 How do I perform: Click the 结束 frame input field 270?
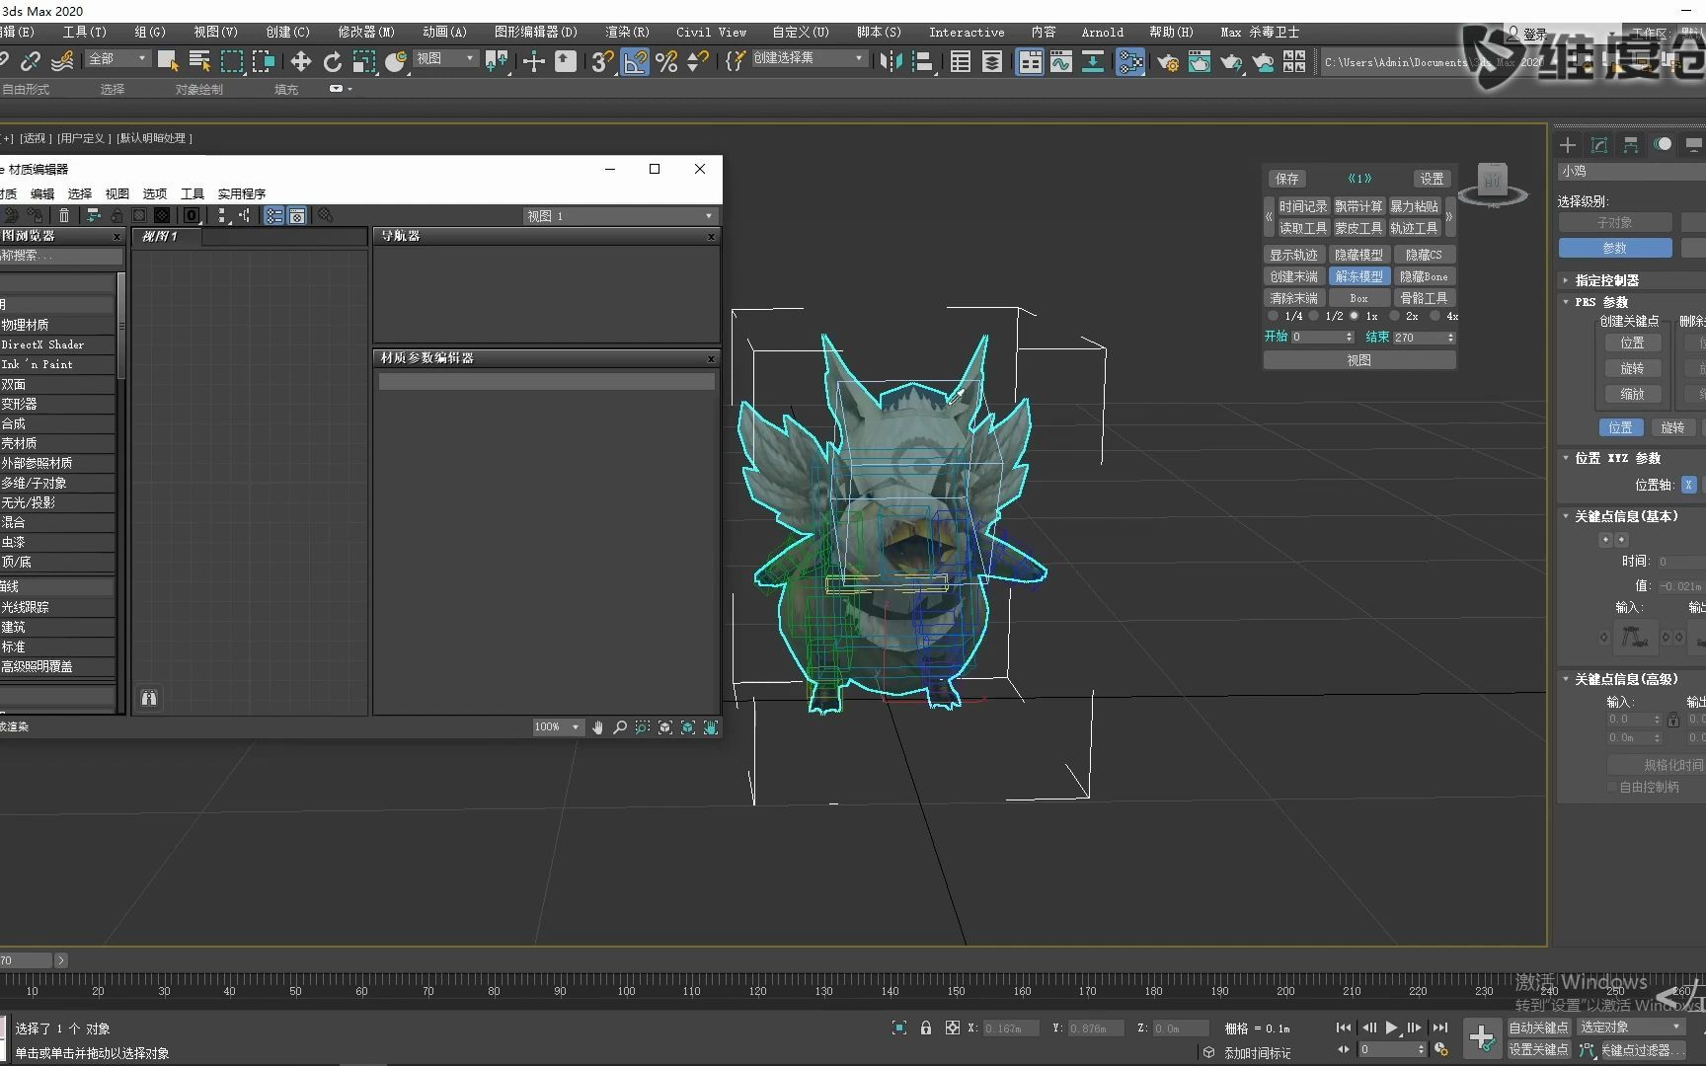coord(1424,338)
